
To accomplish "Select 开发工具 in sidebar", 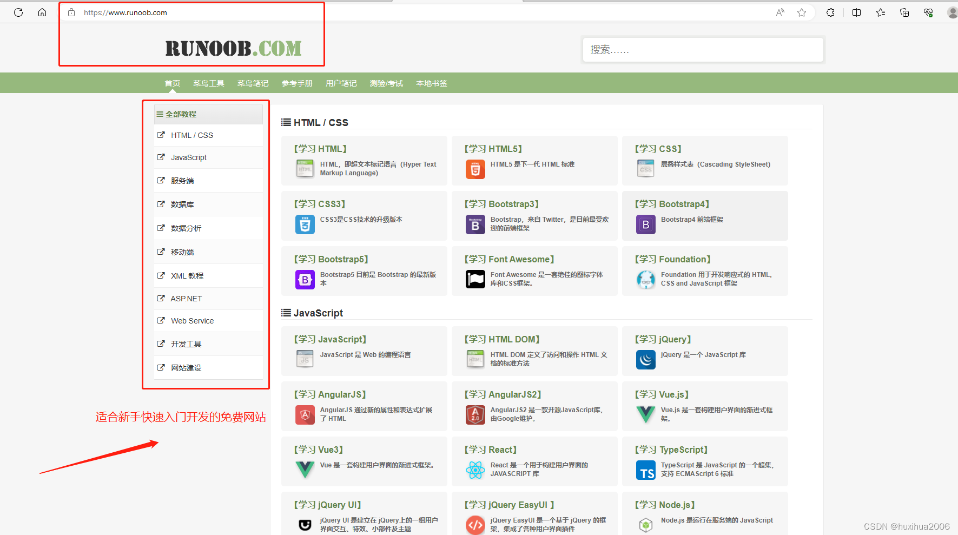I will point(208,344).
